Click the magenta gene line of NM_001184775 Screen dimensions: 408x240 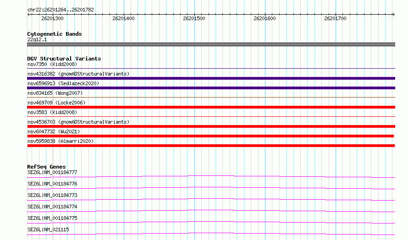click(211, 223)
